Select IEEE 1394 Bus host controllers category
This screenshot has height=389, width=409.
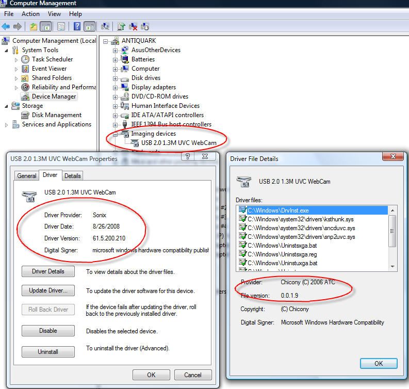coord(171,124)
